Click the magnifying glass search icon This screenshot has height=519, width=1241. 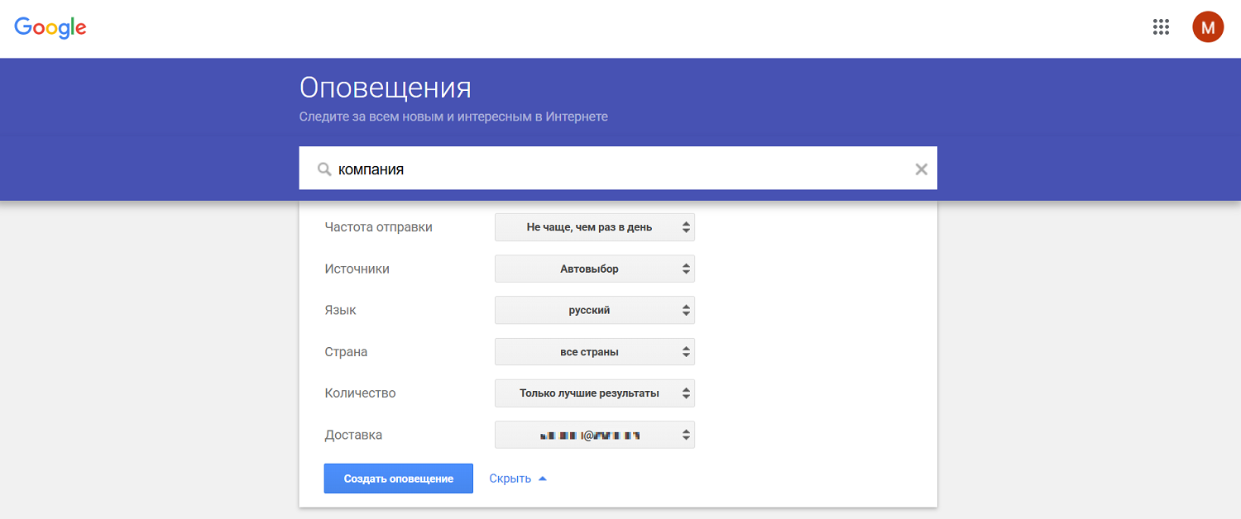[x=323, y=169]
